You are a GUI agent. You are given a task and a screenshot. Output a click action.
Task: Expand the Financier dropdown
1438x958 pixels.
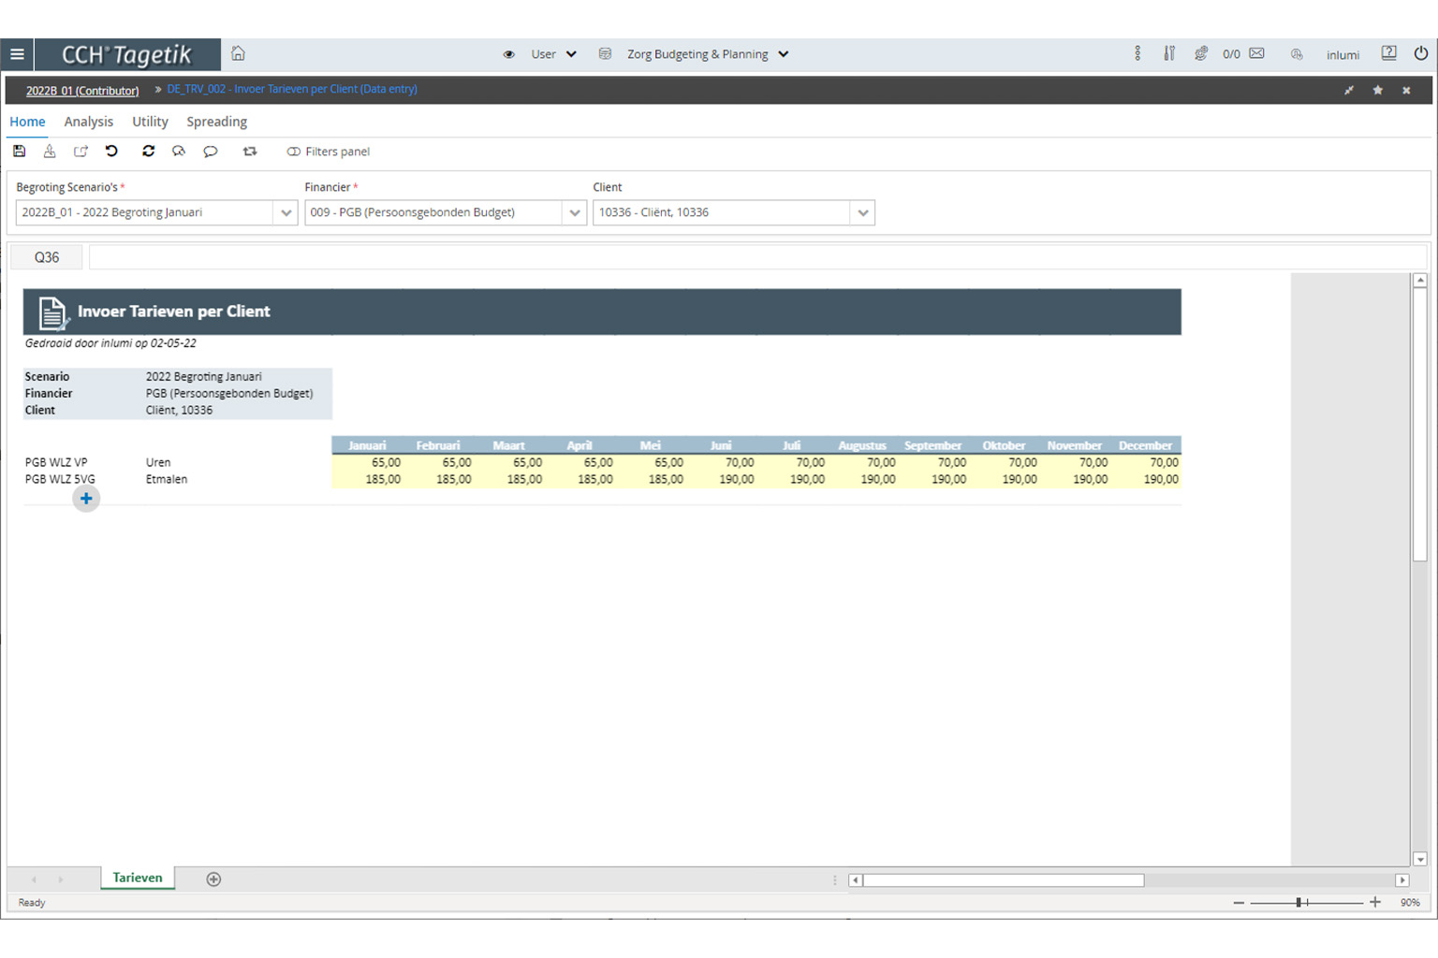[574, 213]
